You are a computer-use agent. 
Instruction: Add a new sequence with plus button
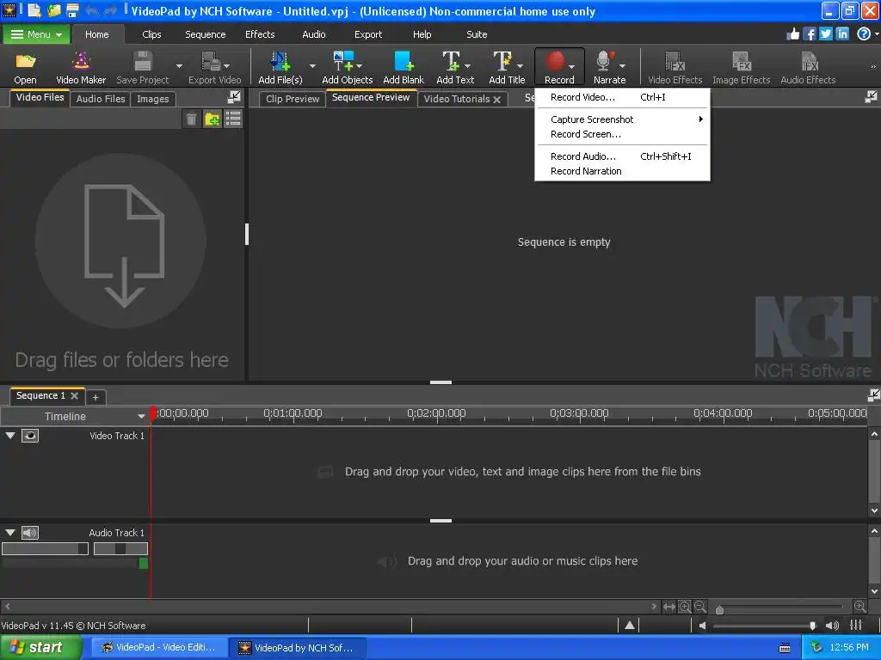coord(95,397)
